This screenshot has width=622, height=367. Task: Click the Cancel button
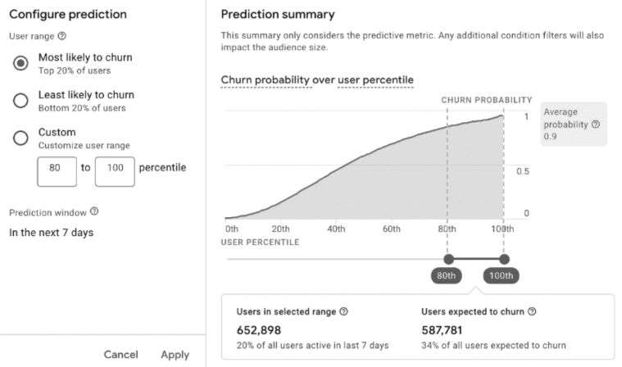[120, 355]
